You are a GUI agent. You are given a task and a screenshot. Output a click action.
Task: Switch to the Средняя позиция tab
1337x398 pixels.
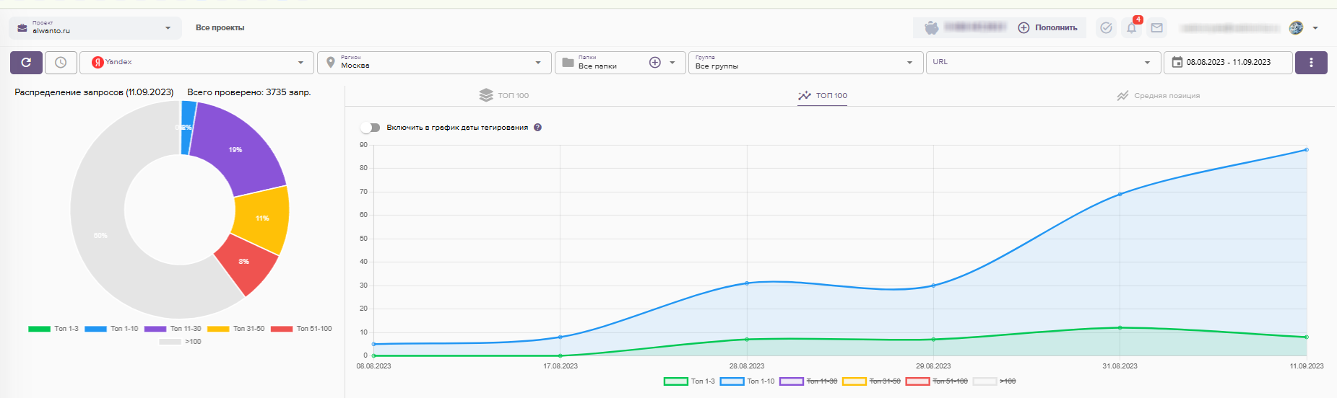click(x=1158, y=96)
